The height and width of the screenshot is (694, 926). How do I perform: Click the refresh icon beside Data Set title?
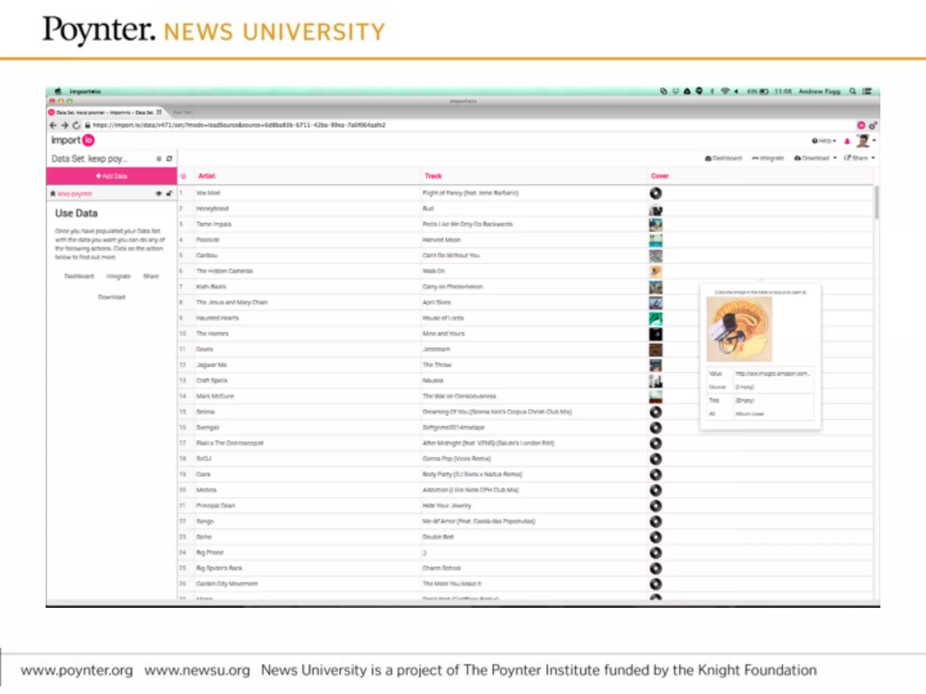169,159
